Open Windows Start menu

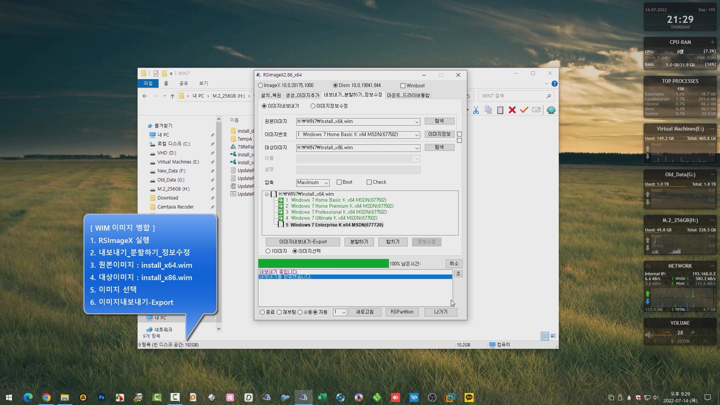[x=9, y=397]
